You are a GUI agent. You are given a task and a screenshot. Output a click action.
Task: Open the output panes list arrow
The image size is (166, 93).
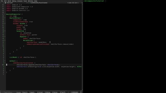68,92
